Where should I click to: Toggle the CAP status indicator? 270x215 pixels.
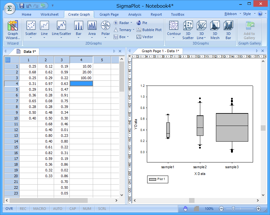(73, 209)
